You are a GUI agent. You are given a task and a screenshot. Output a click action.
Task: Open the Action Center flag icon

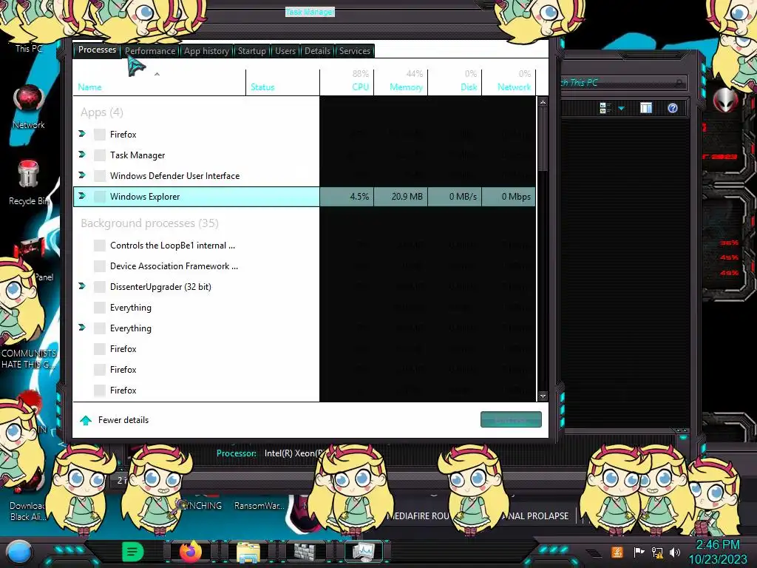click(x=639, y=552)
